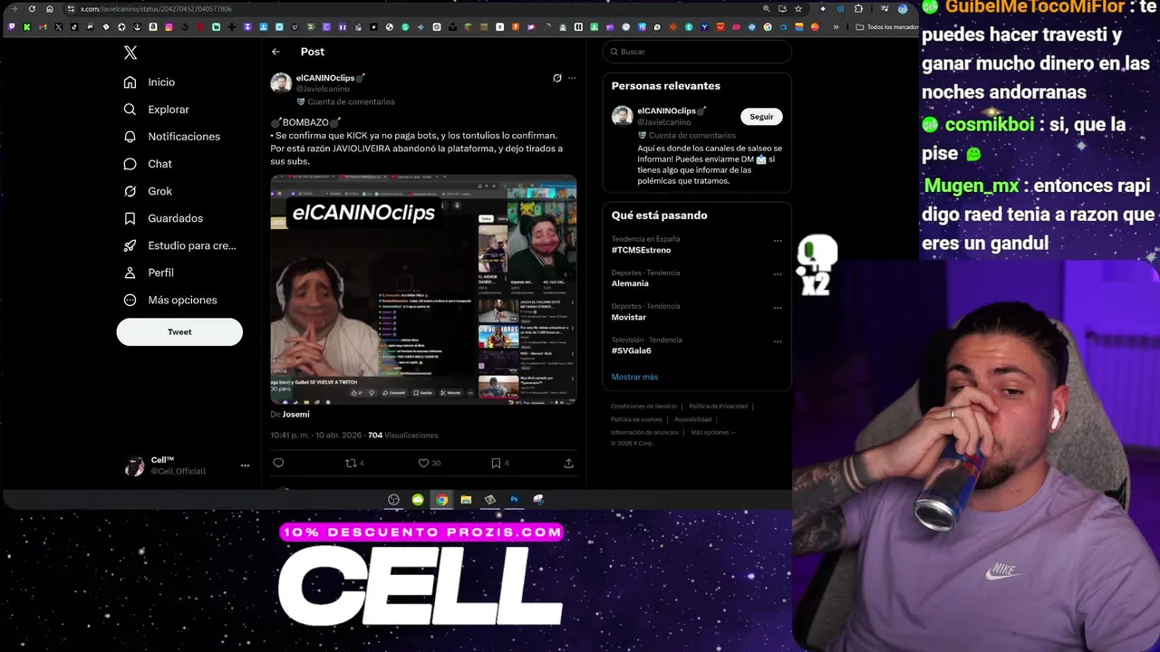1160x652 pixels.
Task: Open #TCMSEstreno trend
Action: [641, 250]
